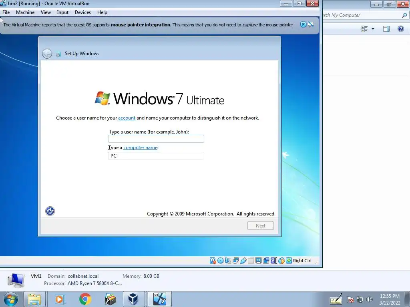
Task: Click the video recording indicator icon
Action: tap(266, 261)
